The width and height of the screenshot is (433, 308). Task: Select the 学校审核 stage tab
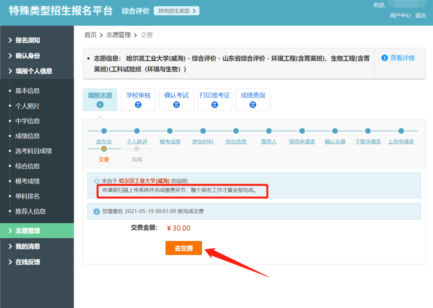pyautogui.click(x=138, y=100)
